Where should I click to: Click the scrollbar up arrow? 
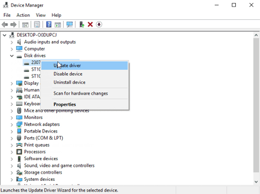click(256, 35)
